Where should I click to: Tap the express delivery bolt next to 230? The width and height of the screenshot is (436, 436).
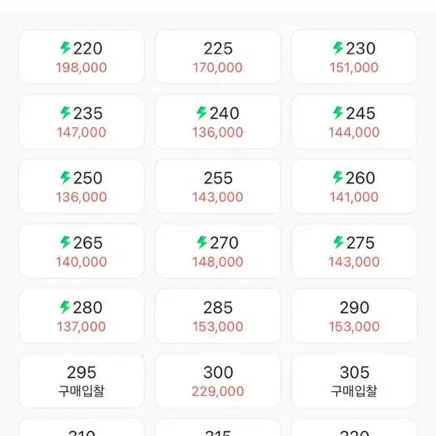339,48
